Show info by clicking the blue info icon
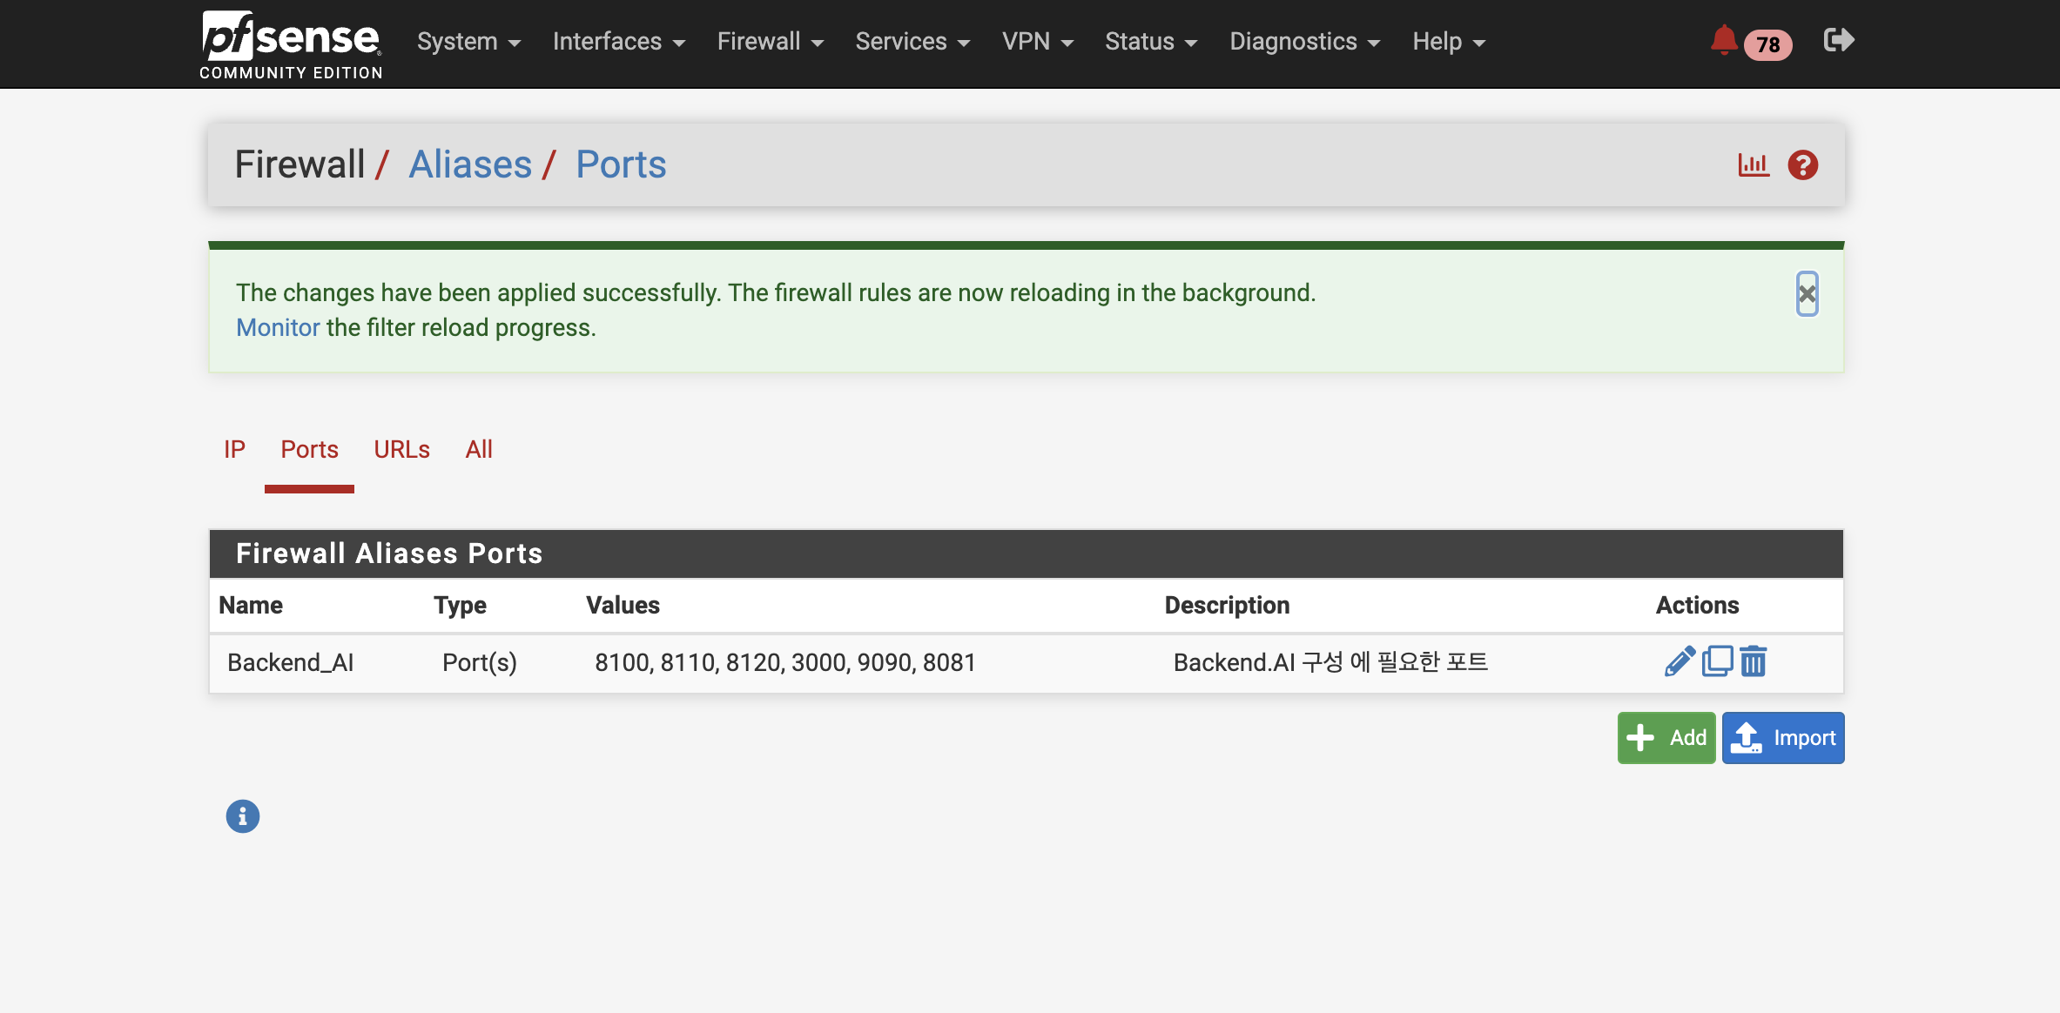 (x=243, y=816)
